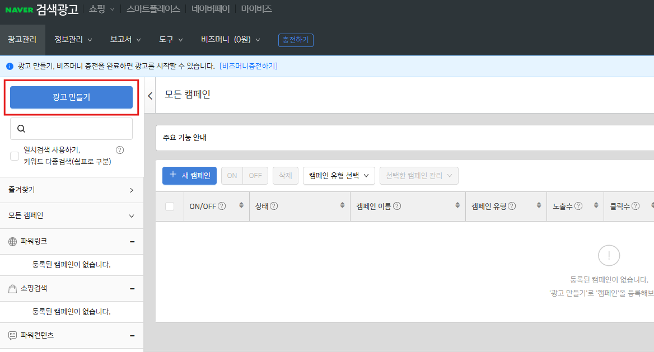Click the 비즈머니충전하기 link
Screen dimensions: 654x352
pyautogui.click(x=248, y=66)
